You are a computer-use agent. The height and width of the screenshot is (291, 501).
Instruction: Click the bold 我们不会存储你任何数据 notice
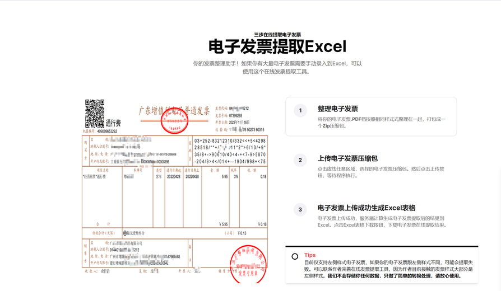pos(395,276)
